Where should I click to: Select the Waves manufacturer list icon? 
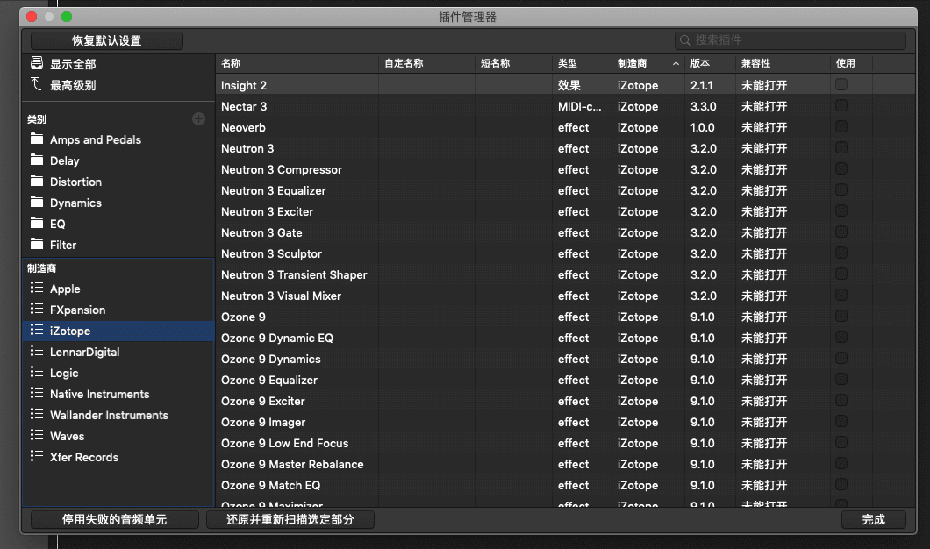point(37,435)
